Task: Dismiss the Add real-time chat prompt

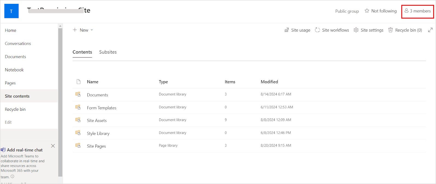Action: tap(53, 146)
